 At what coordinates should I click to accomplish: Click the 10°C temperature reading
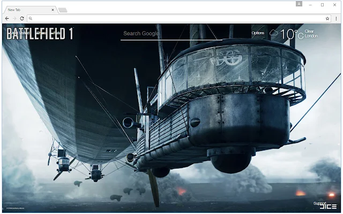[292, 34]
